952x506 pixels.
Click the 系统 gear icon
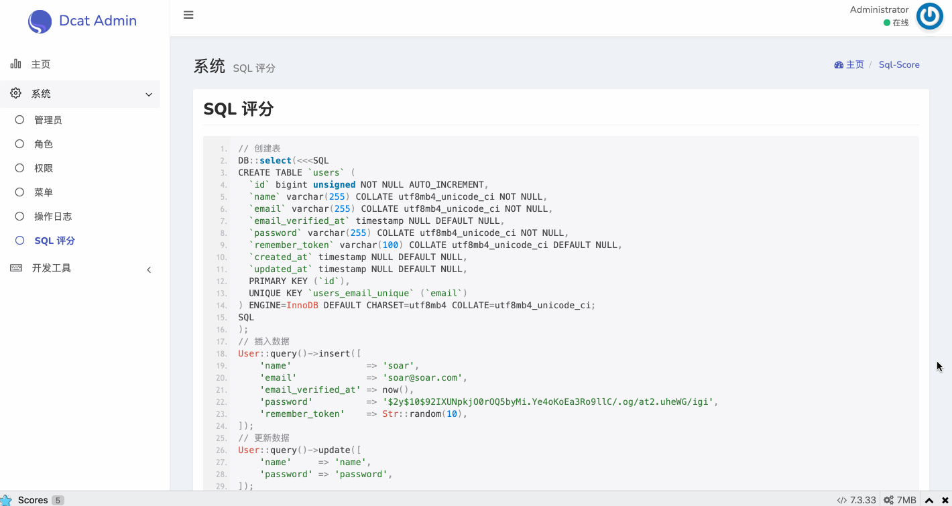[x=16, y=93]
